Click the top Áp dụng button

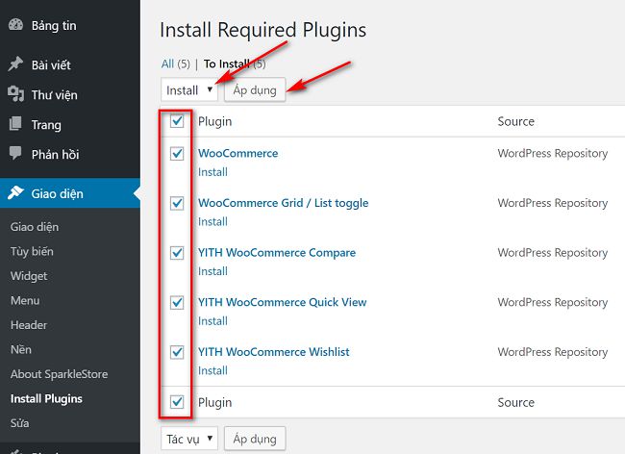(x=255, y=90)
